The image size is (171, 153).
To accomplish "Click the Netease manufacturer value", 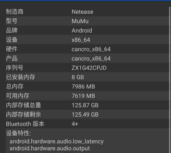I will coord(82,12).
